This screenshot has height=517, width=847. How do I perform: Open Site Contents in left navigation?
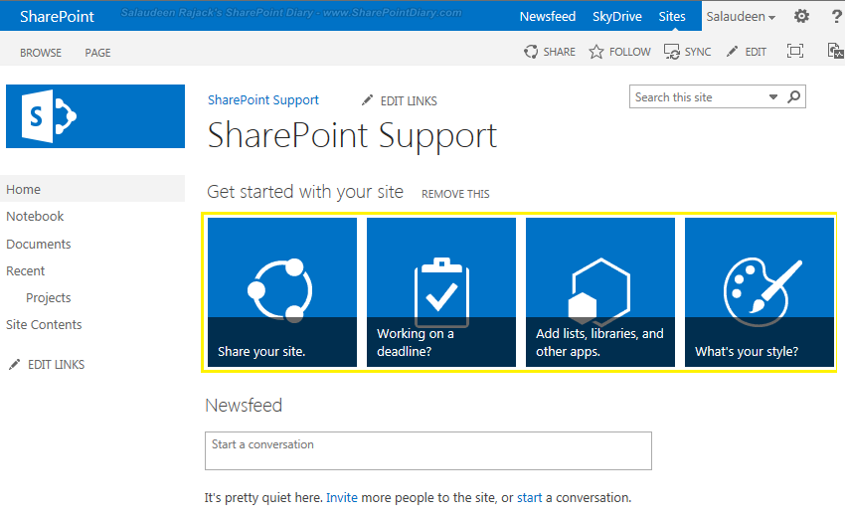[x=44, y=324]
